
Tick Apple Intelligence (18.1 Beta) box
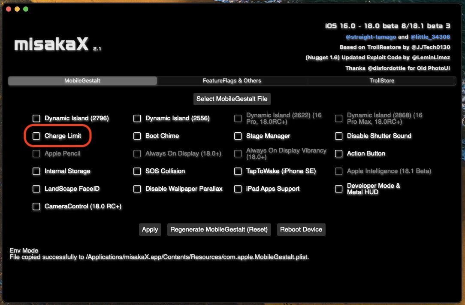pyautogui.click(x=338, y=171)
